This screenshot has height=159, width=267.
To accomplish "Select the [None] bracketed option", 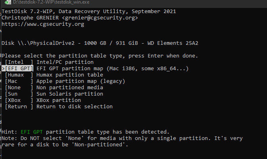I will (x=19, y=88).
